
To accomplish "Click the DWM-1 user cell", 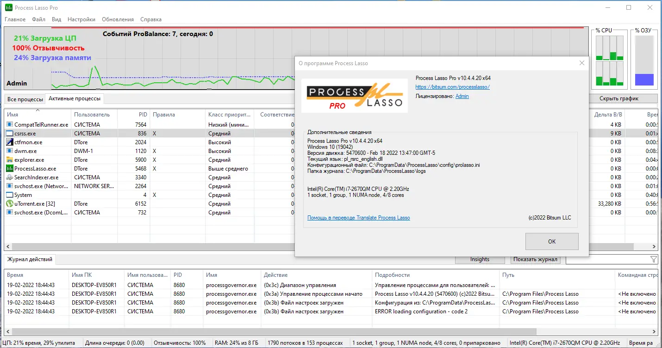I will pos(83,151).
